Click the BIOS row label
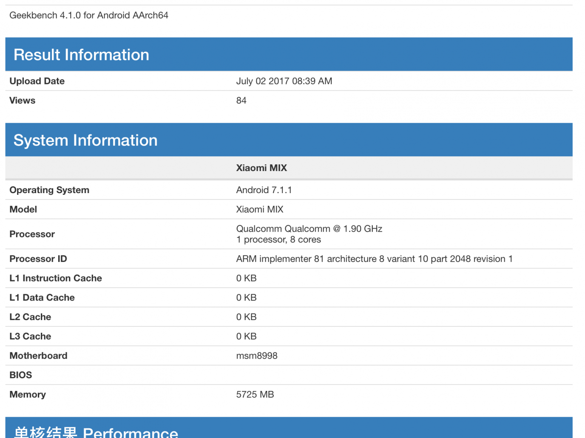 point(21,375)
